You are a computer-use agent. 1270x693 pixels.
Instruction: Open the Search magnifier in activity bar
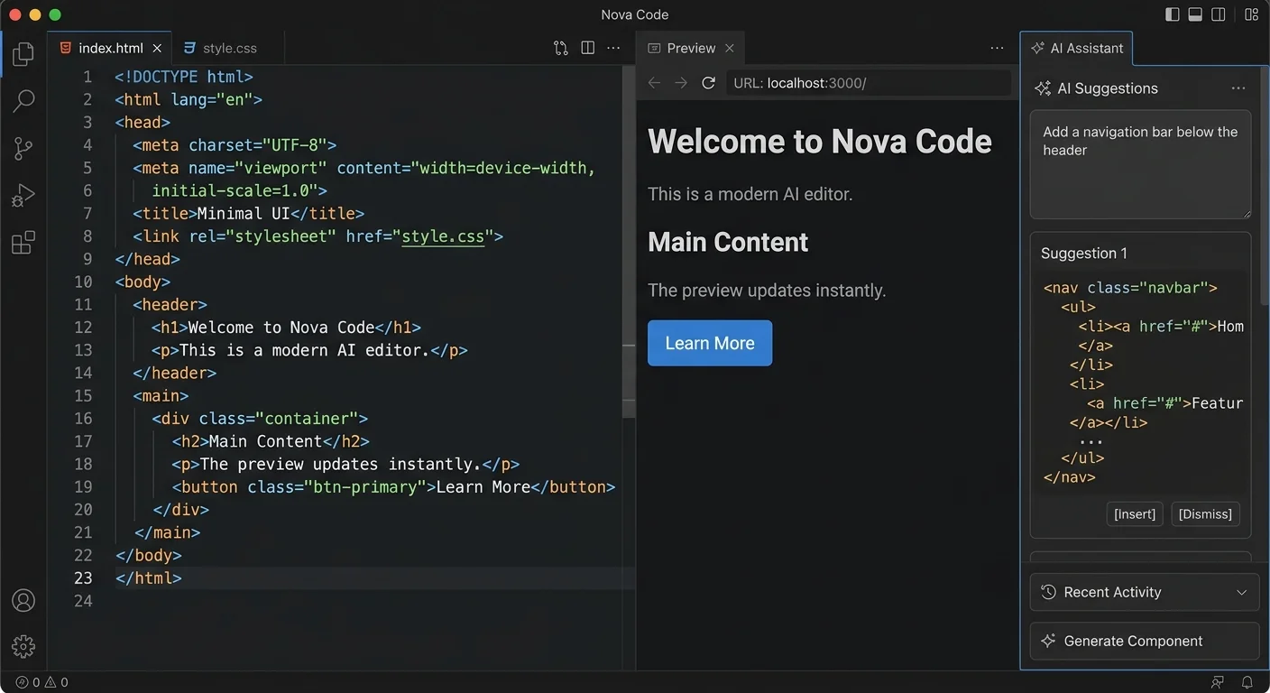click(x=23, y=100)
